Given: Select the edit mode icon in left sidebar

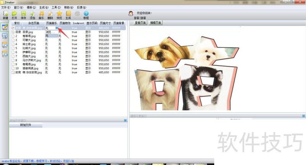Looking at the screenshot, I should pyautogui.click(x=5, y=28).
